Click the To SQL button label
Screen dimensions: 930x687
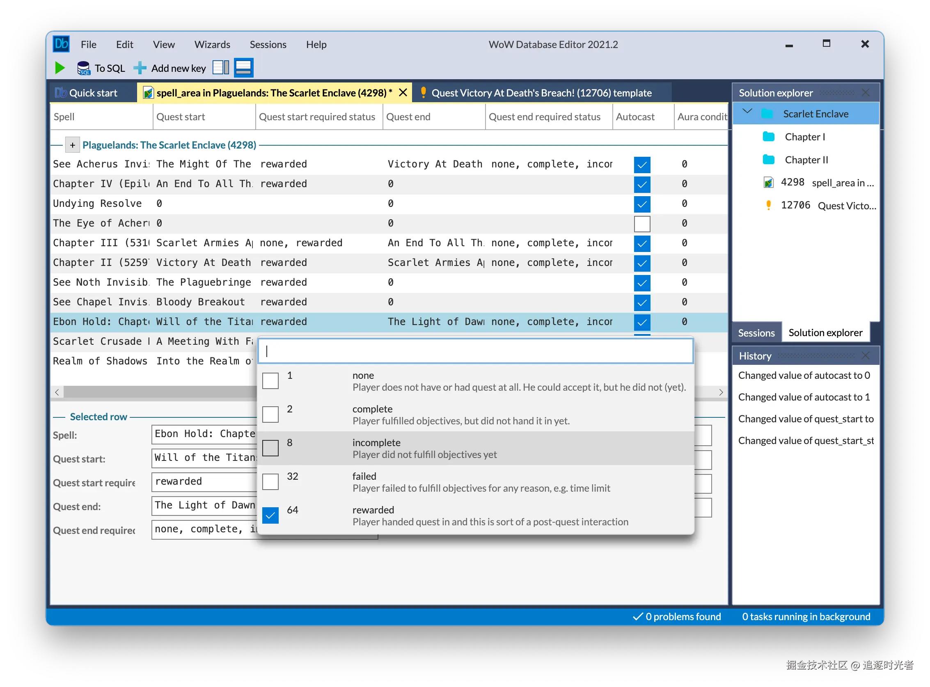[110, 68]
